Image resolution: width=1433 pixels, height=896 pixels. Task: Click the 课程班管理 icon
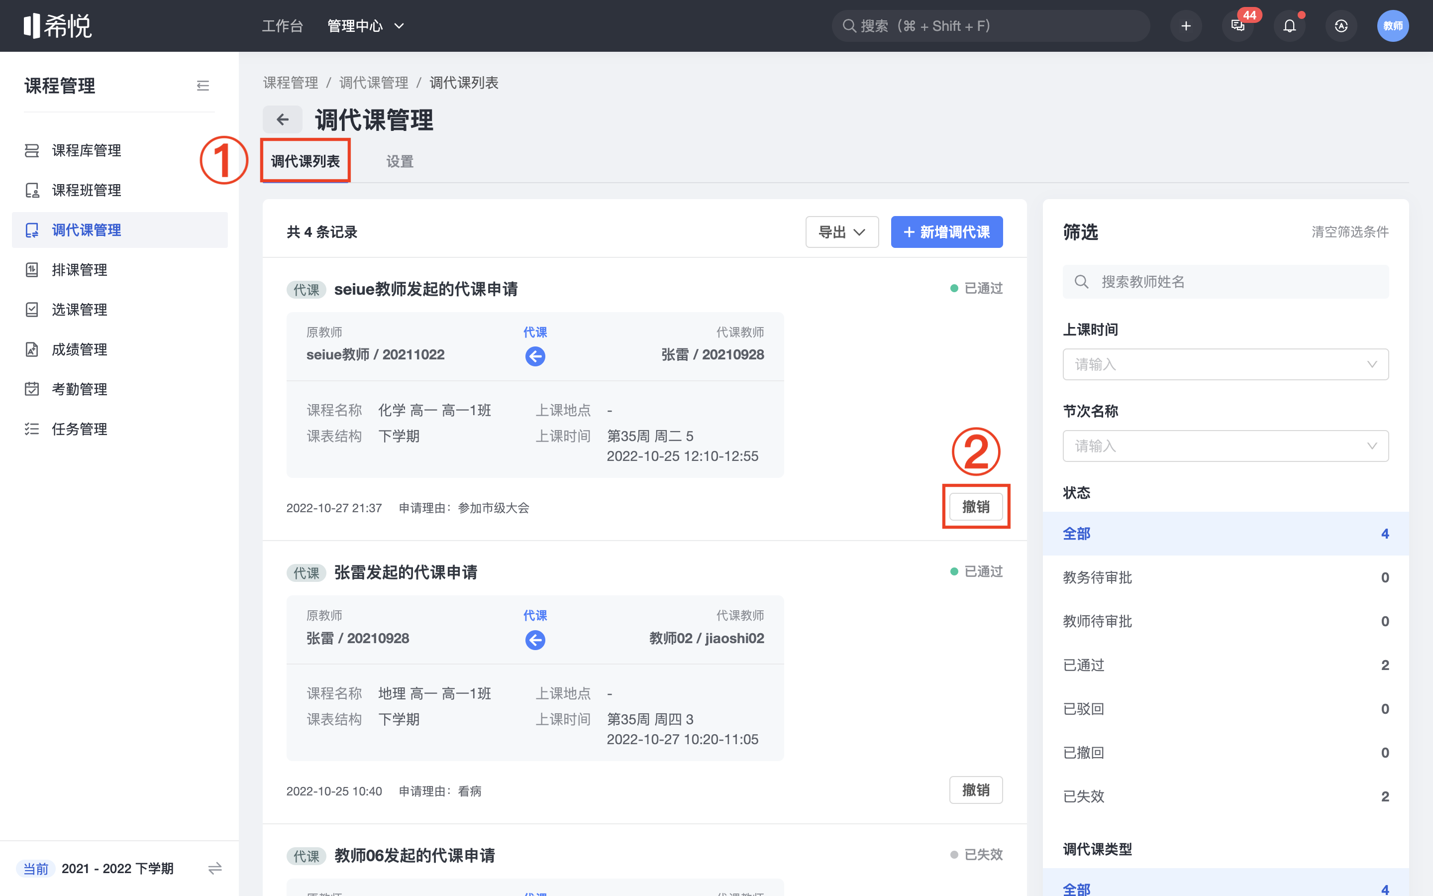click(32, 190)
